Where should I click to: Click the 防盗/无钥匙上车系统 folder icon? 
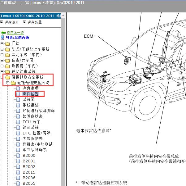point(7,49)
